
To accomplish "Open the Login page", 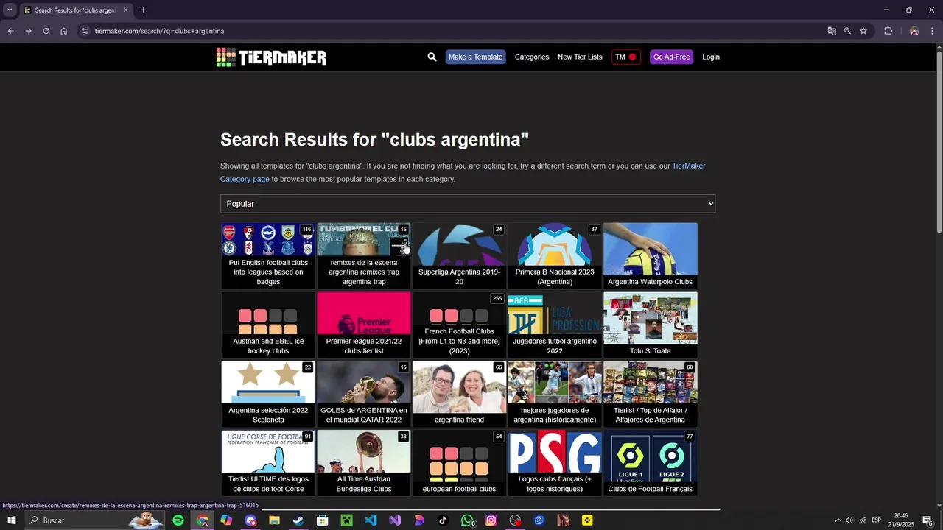I will tap(711, 57).
